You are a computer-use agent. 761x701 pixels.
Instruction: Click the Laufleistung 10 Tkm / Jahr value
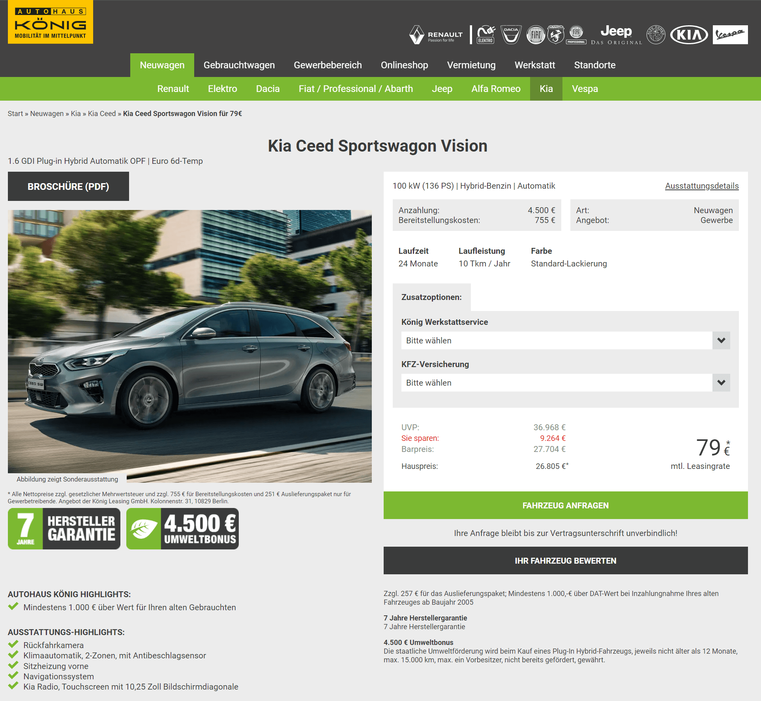pos(484,264)
